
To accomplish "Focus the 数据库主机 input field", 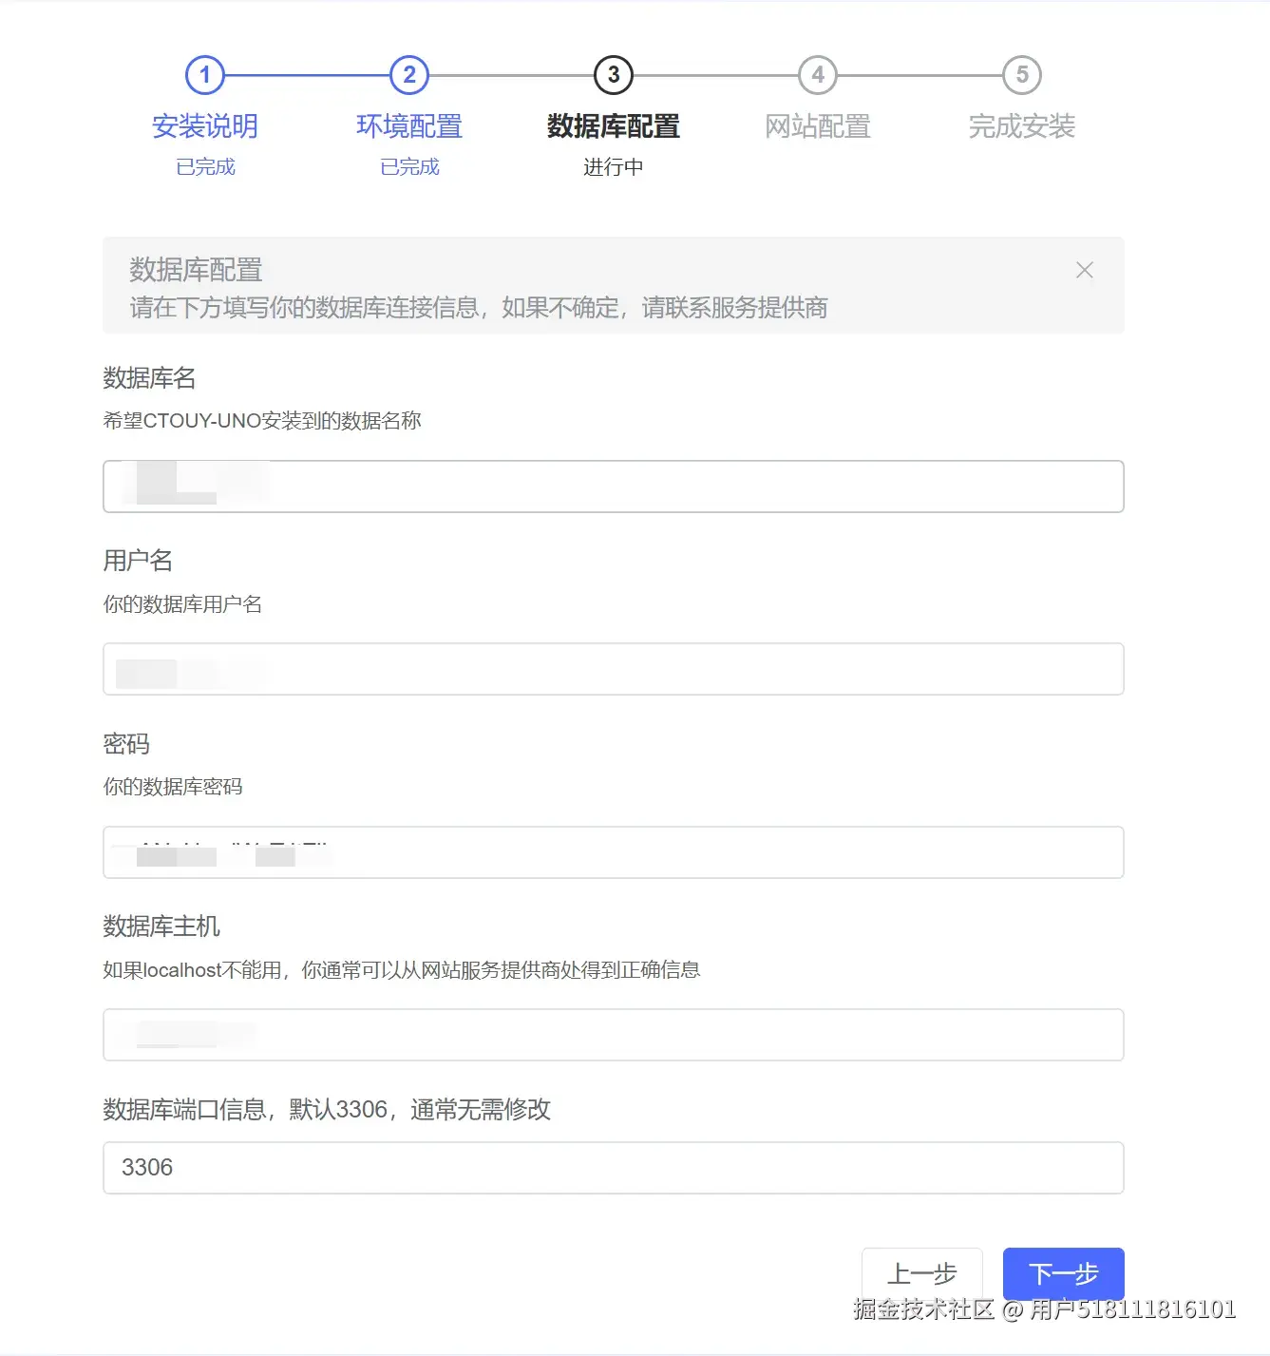I will pyautogui.click(x=613, y=1035).
